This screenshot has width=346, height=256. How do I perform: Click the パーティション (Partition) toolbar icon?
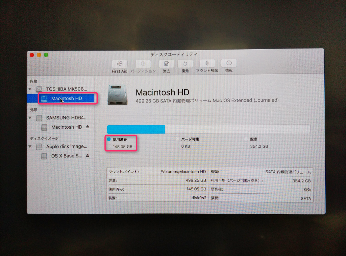tap(143, 64)
